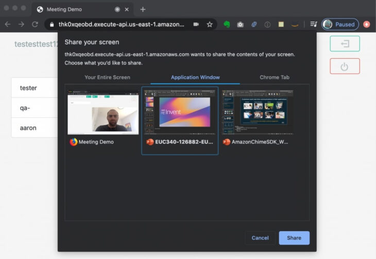Switch to Application Window tab
Viewport: 376px width, 259px height.
point(195,77)
